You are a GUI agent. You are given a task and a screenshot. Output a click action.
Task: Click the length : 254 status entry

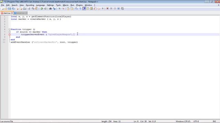pyautogui.click(x=107, y=121)
